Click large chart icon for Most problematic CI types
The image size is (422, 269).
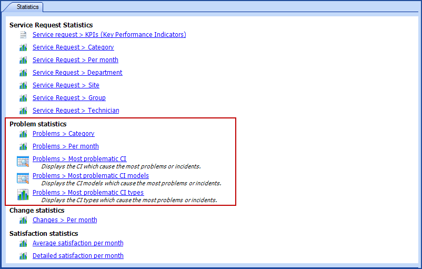pyautogui.click(x=23, y=195)
